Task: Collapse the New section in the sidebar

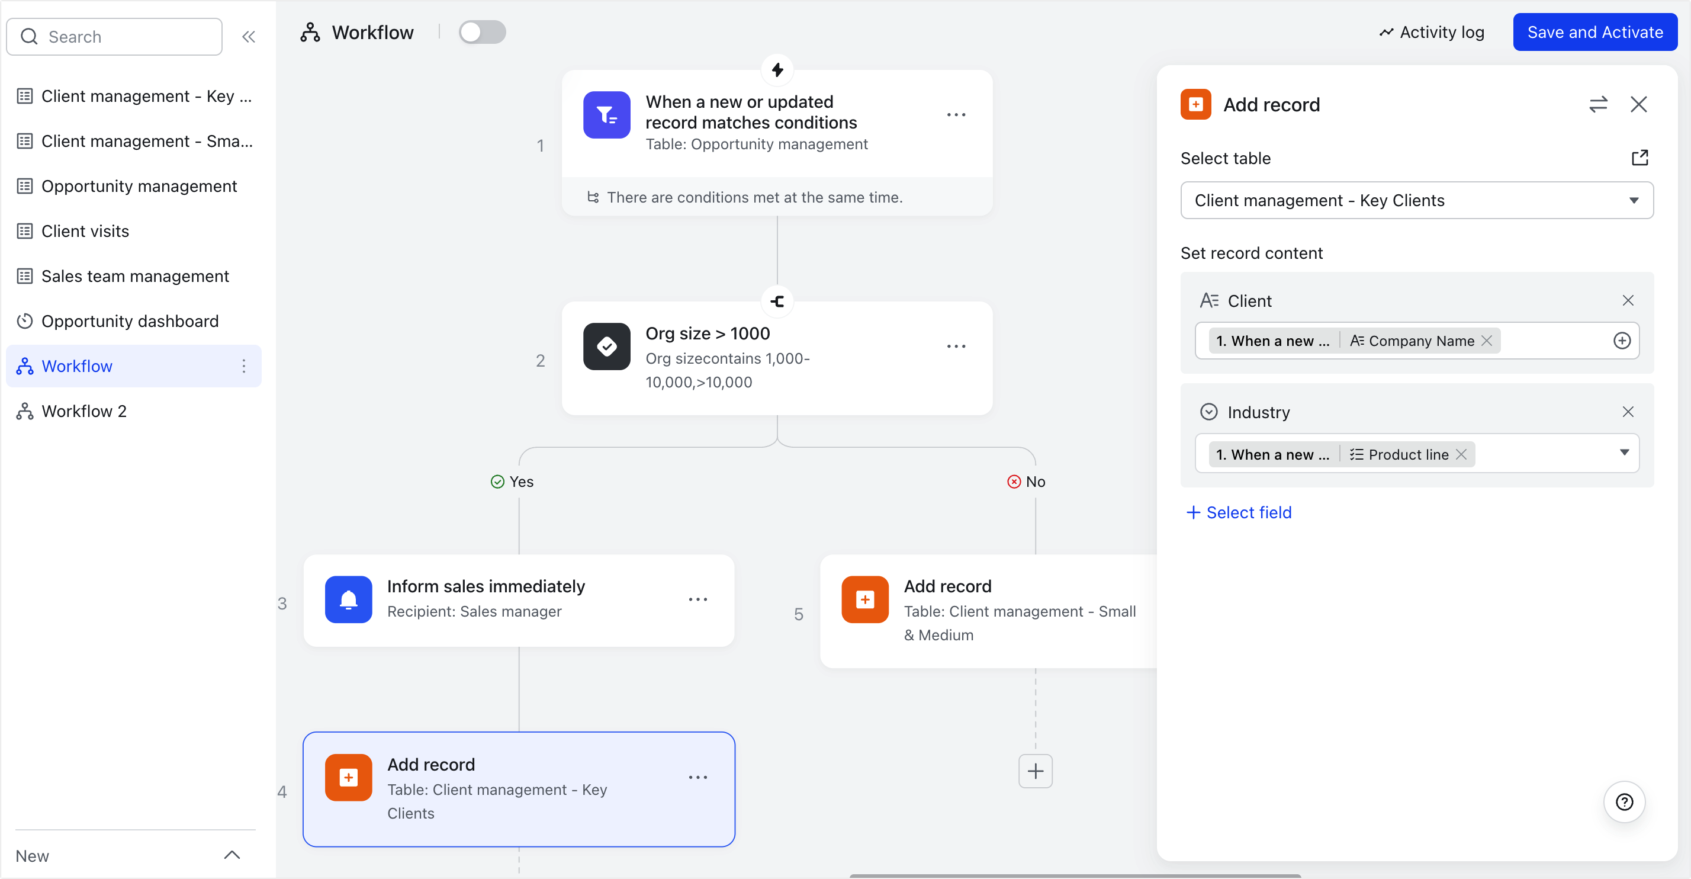Action: [x=232, y=855]
